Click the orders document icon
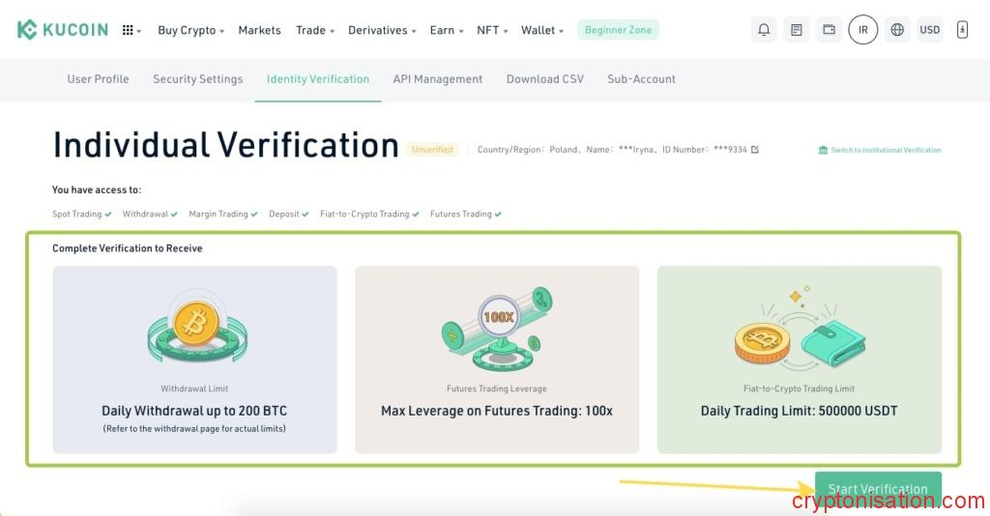The width and height of the screenshot is (990, 516). [x=796, y=30]
